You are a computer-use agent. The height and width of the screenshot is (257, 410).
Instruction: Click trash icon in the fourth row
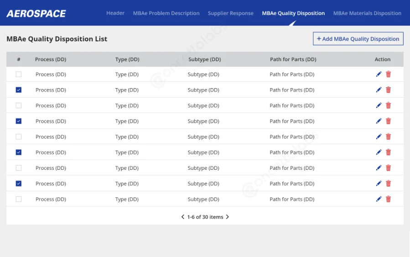click(x=388, y=121)
